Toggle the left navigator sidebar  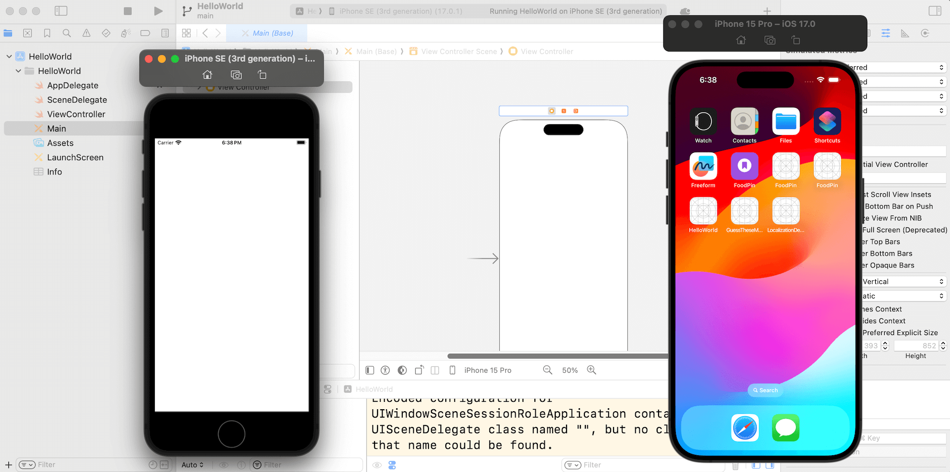coord(61,11)
